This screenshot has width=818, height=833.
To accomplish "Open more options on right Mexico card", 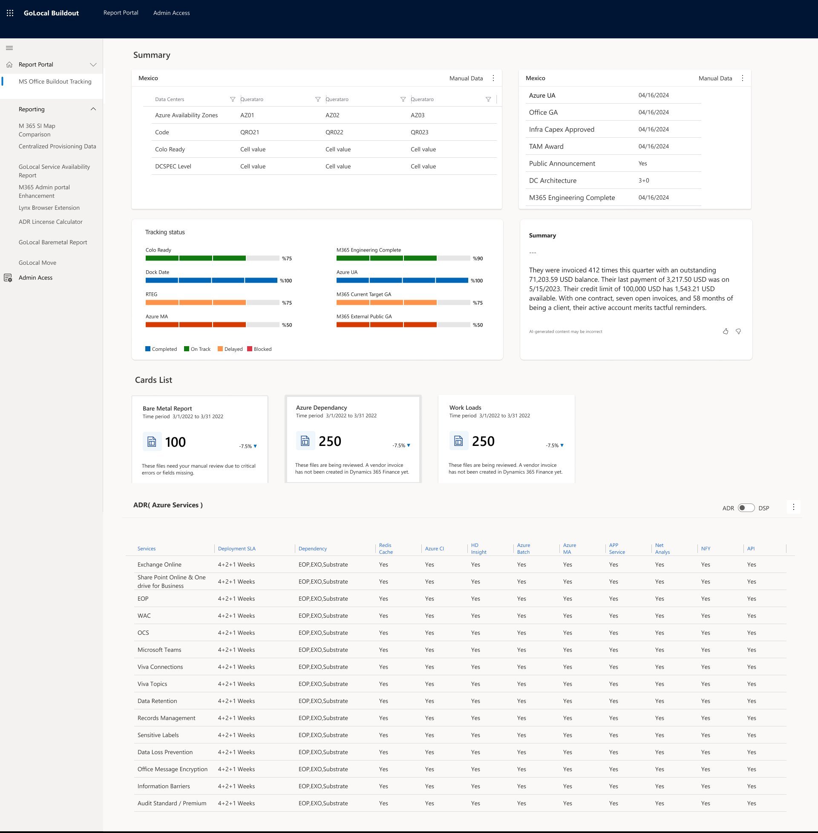I will pyautogui.click(x=742, y=78).
